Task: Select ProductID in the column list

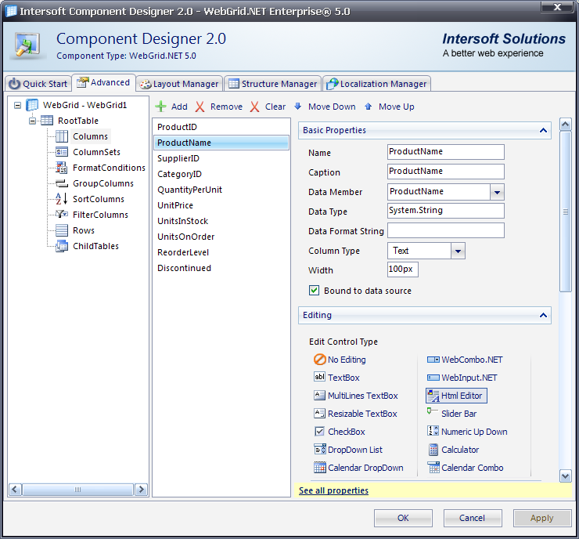Action: tap(221, 127)
